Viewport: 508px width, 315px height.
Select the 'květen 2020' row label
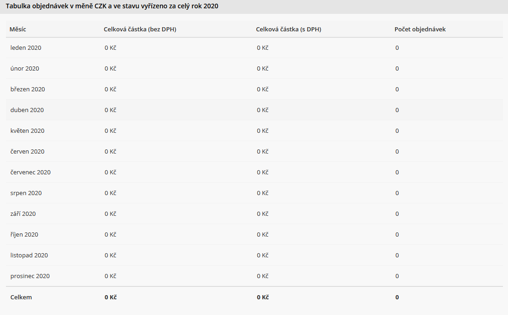coord(27,131)
